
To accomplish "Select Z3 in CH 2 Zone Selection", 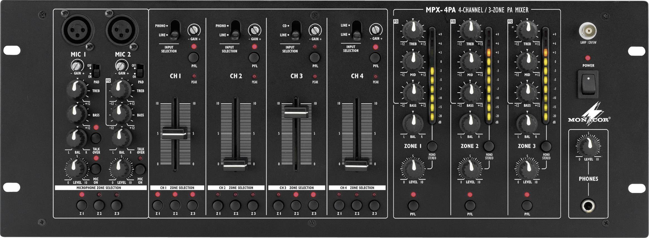I will click(253, 205).
